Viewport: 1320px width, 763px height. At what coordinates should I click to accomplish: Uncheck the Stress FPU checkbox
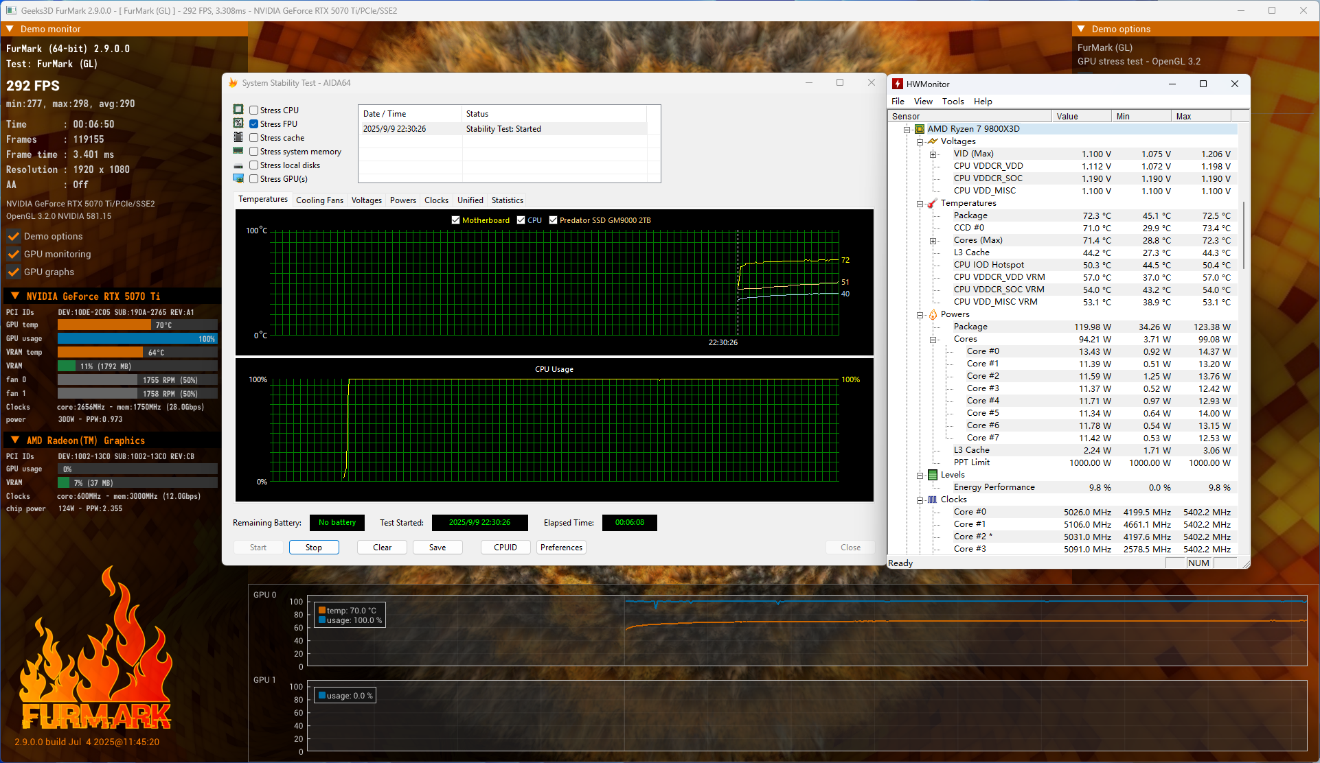click(x=254, y=124)
